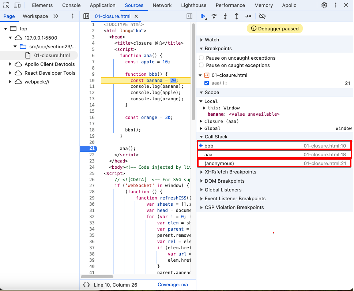This screenshot has height=291, width=354.
Task: Toggle the device toolbar icon
Action: [x=17, y=5]
